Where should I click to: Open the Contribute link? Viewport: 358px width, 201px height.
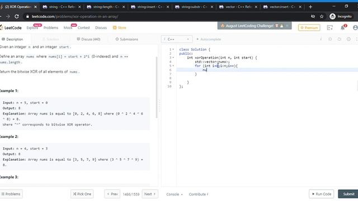tap(199, 194)
